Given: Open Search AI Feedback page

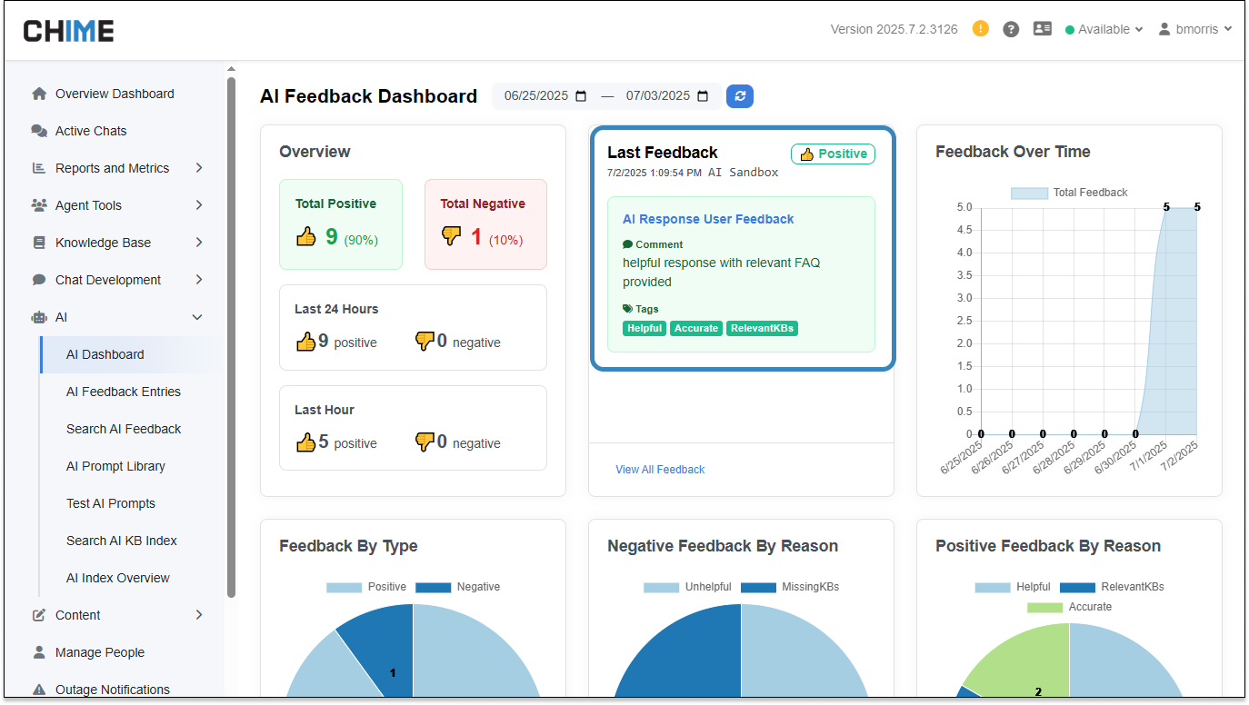Looking at the screenshot, I should [124, 429].
